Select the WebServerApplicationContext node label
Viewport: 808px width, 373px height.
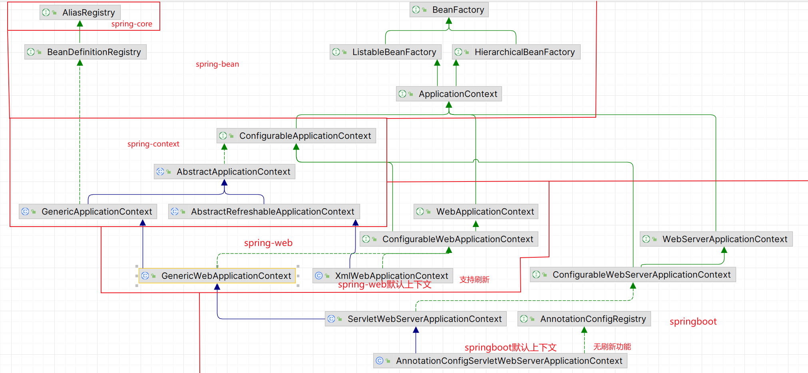coord(725,239)
